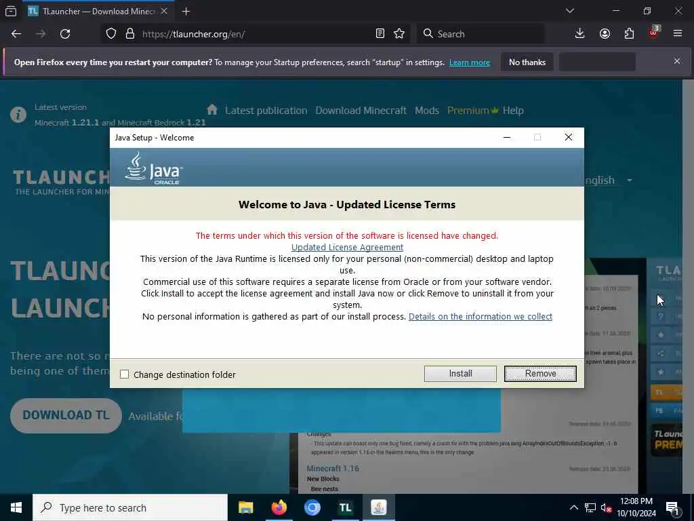Click the page vertical scrollbar
This screenshot has width=694, height=521.
point(688,286)
